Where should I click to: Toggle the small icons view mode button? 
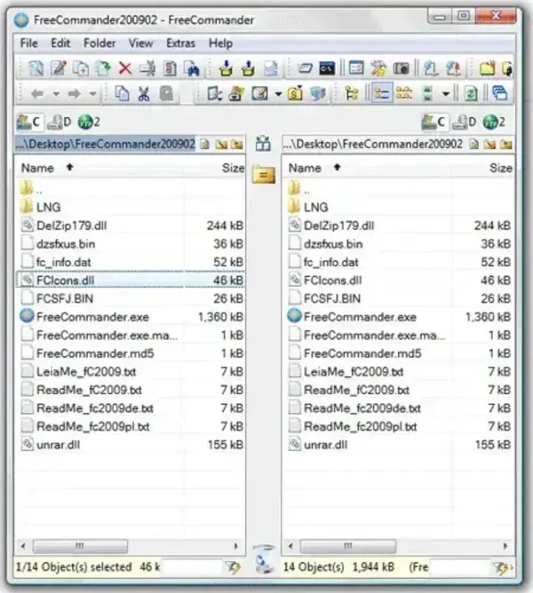pyautogui.click(x=404, y=93)
